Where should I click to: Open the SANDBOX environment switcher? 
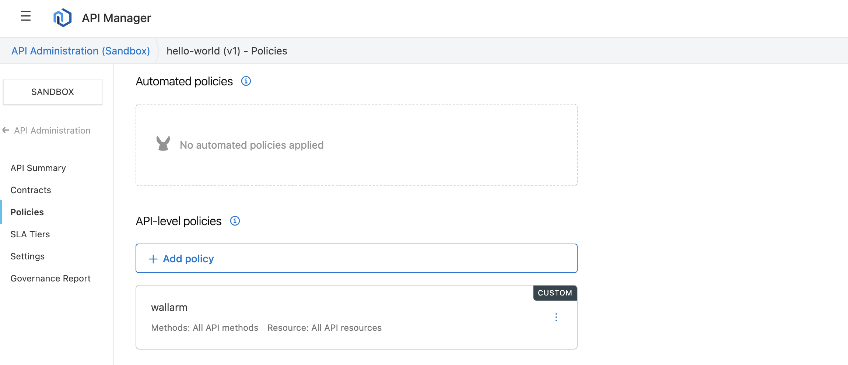(53, 92)
